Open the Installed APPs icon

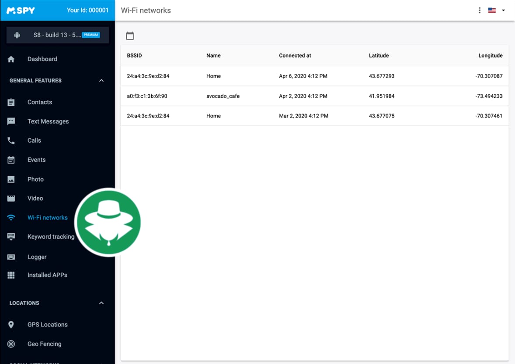10,275
